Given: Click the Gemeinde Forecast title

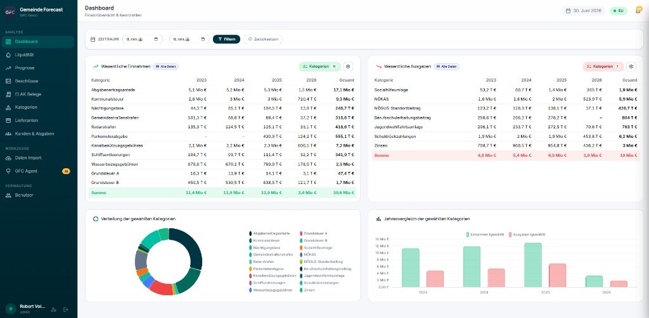Looking at the screenshot, I should (x=41, y=9).
